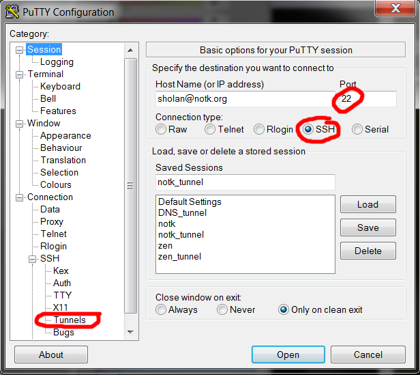Image resolution: width=420 pixels, height=375 pixels.
Task: Click the PuTTY icon in title bar
Action: point(12,12)
